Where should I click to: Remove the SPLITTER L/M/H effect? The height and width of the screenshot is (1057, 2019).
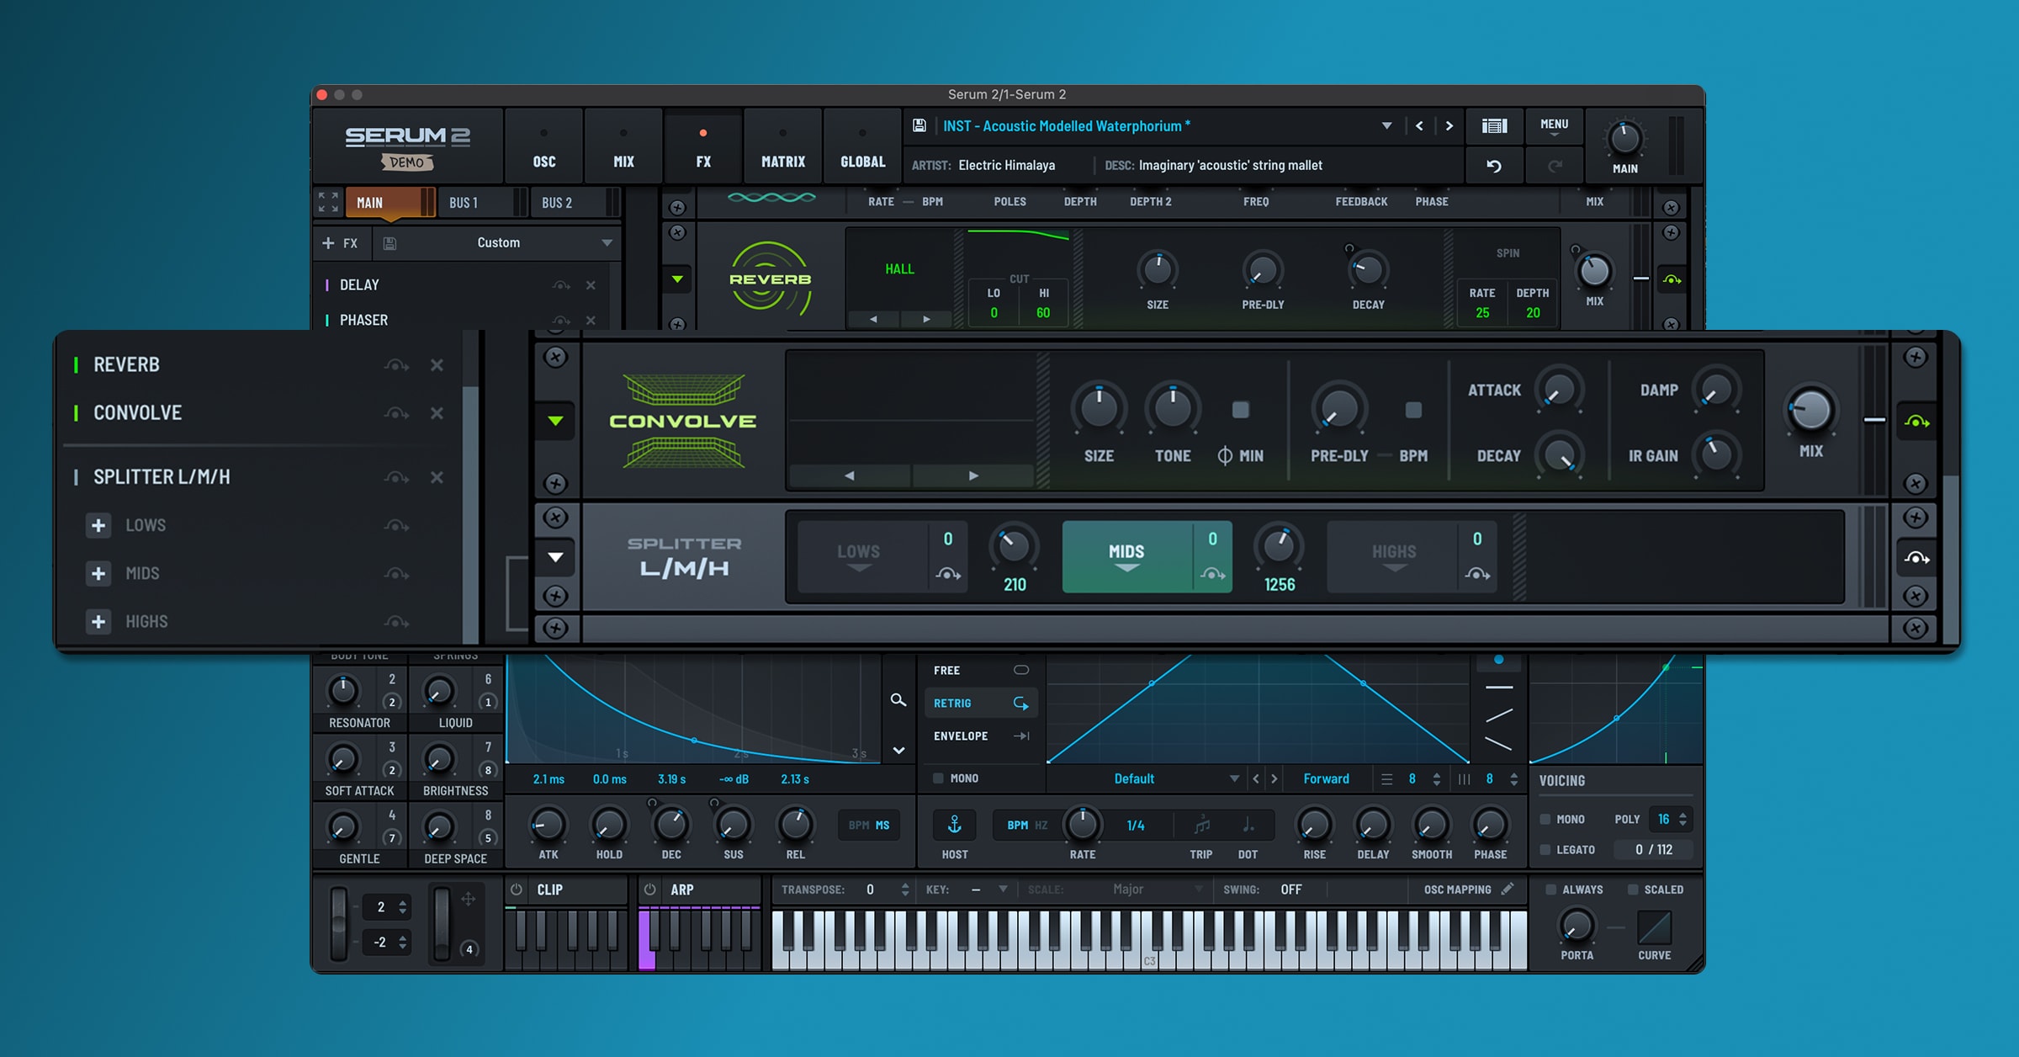pos(437,477)
